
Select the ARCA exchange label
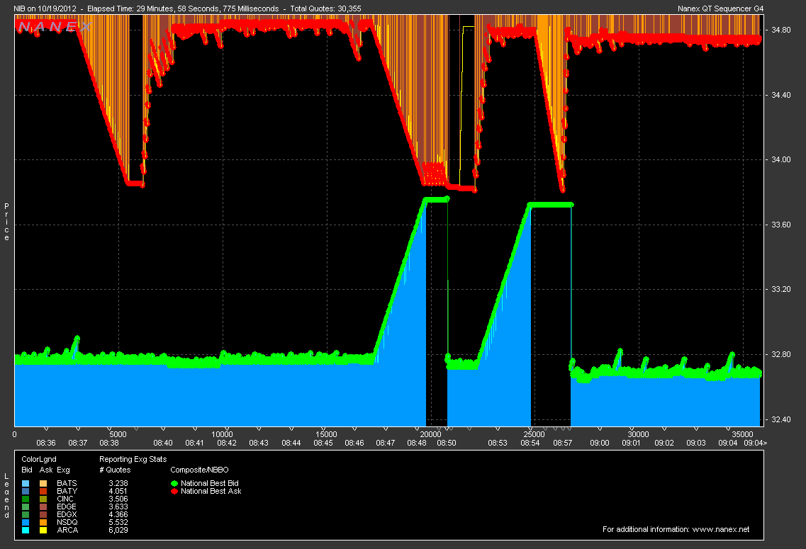67,530
